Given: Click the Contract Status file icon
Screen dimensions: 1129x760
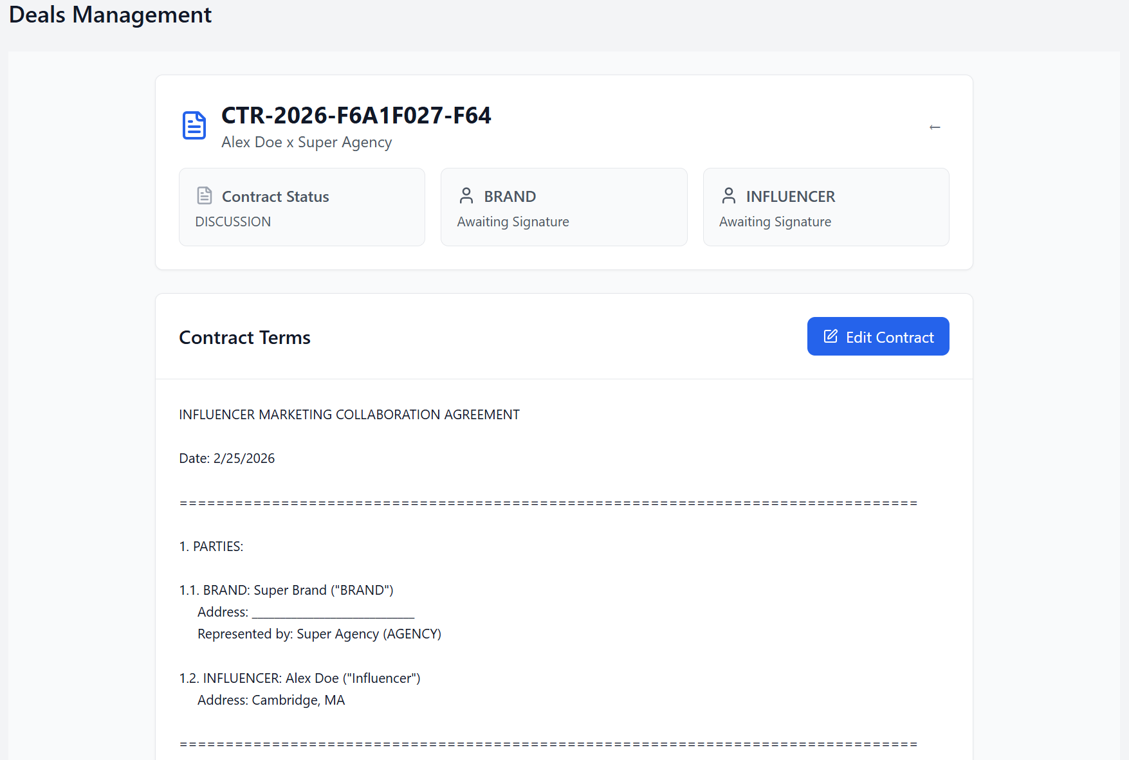Looking at the screenshot, I should [x=205, y=195].
